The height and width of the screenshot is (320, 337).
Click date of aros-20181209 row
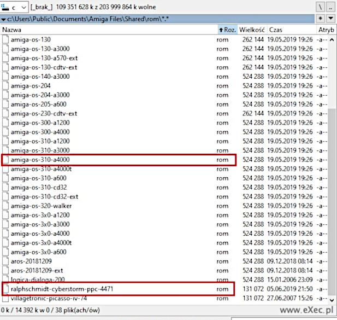tap(289, 261)
